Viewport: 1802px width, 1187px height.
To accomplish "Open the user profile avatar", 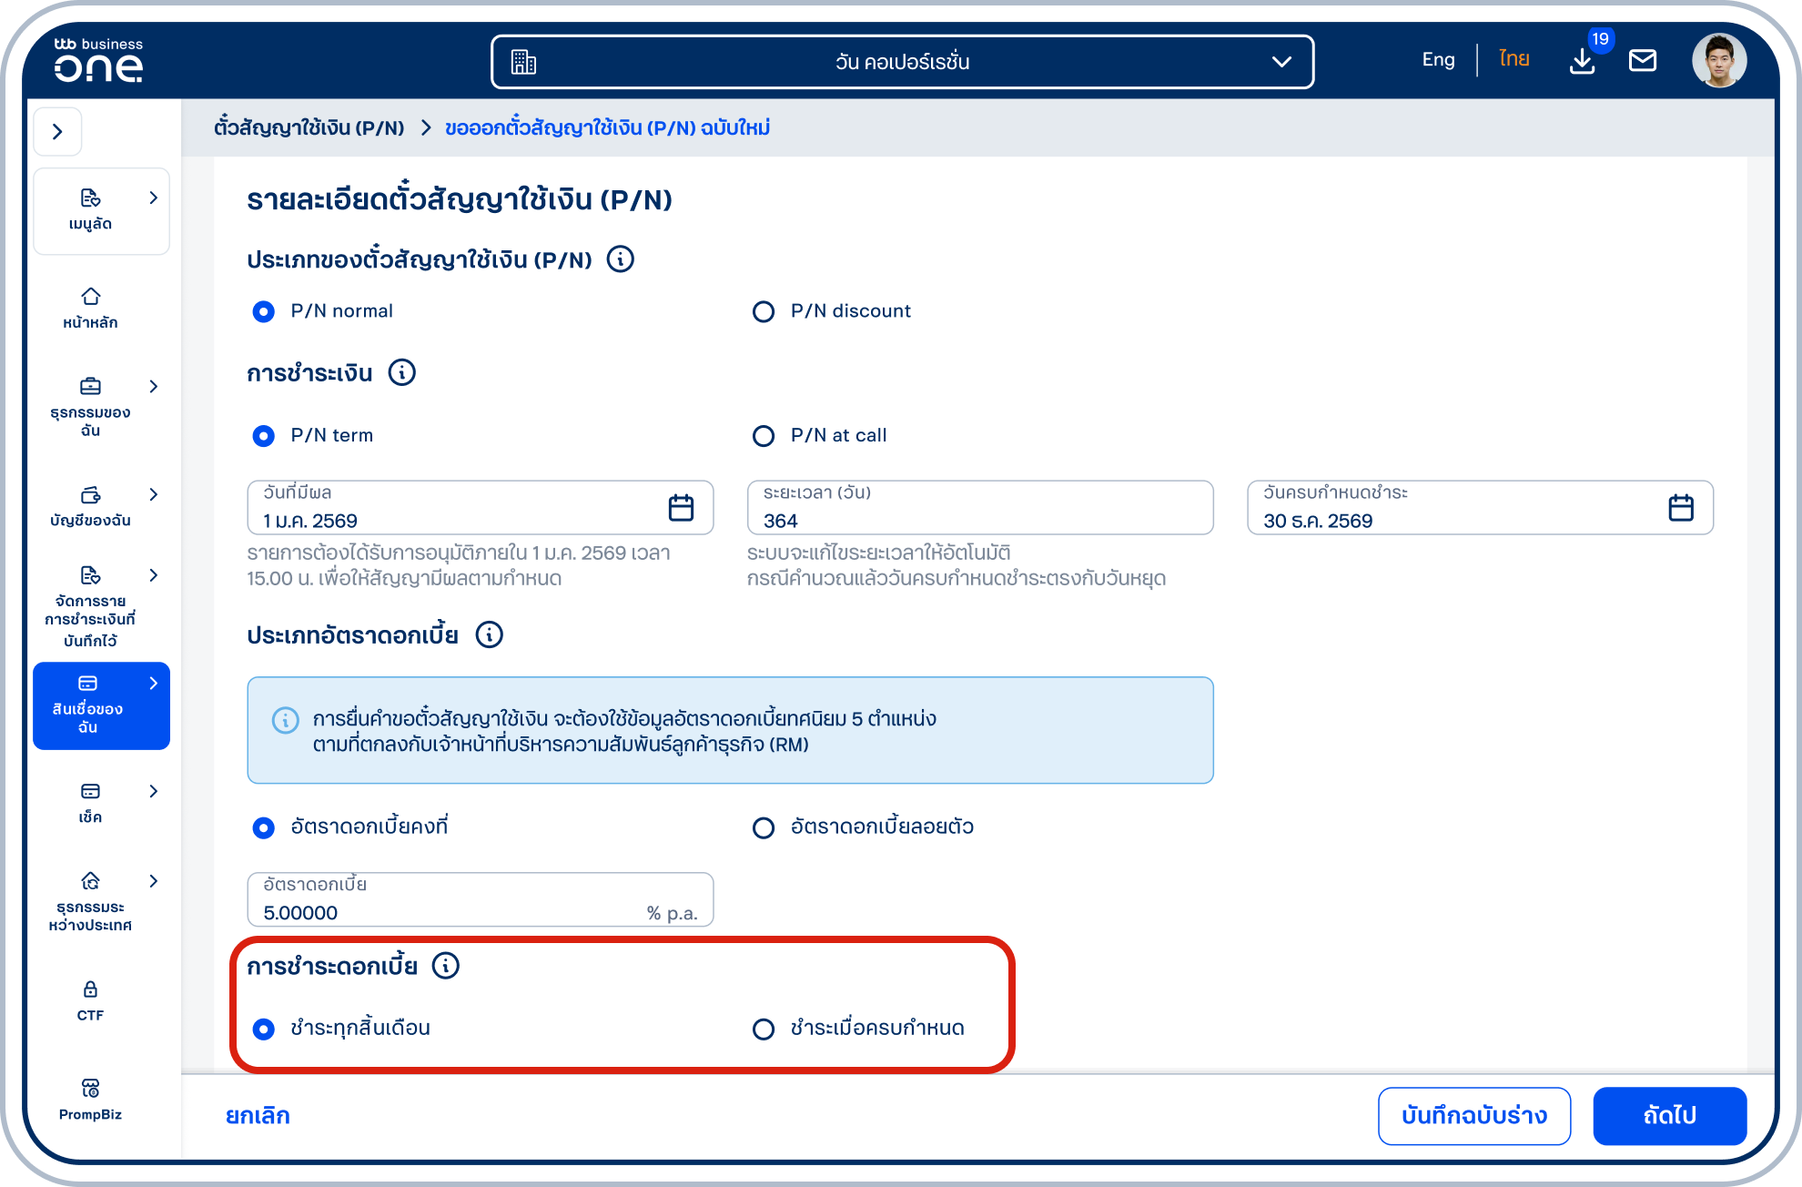I will [1719, 61].
